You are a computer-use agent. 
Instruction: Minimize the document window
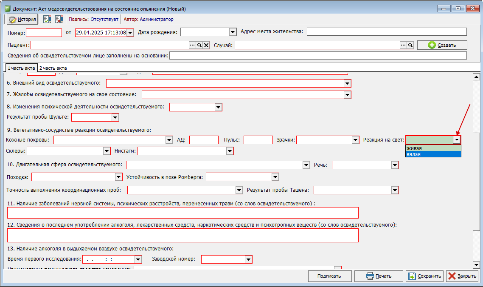point(444,9)
